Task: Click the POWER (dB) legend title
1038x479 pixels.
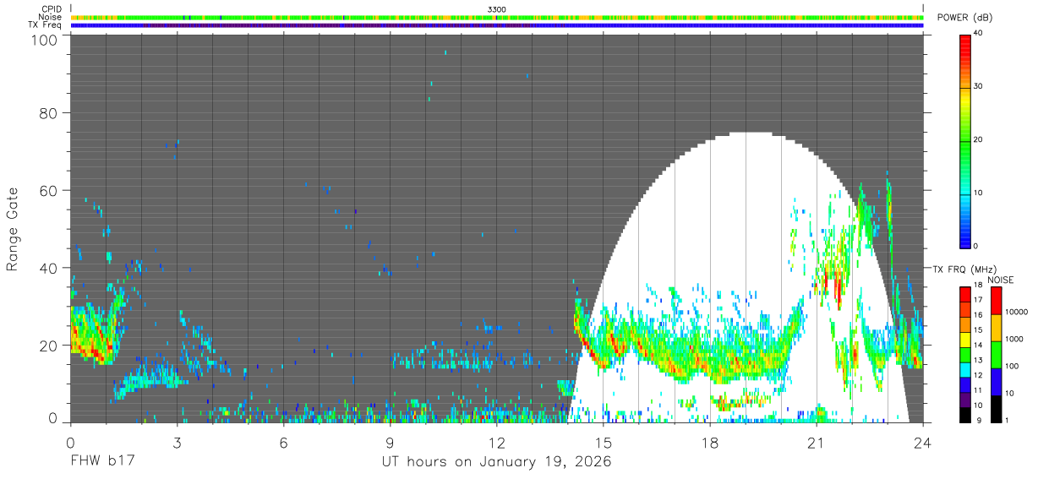Action: 964,18
